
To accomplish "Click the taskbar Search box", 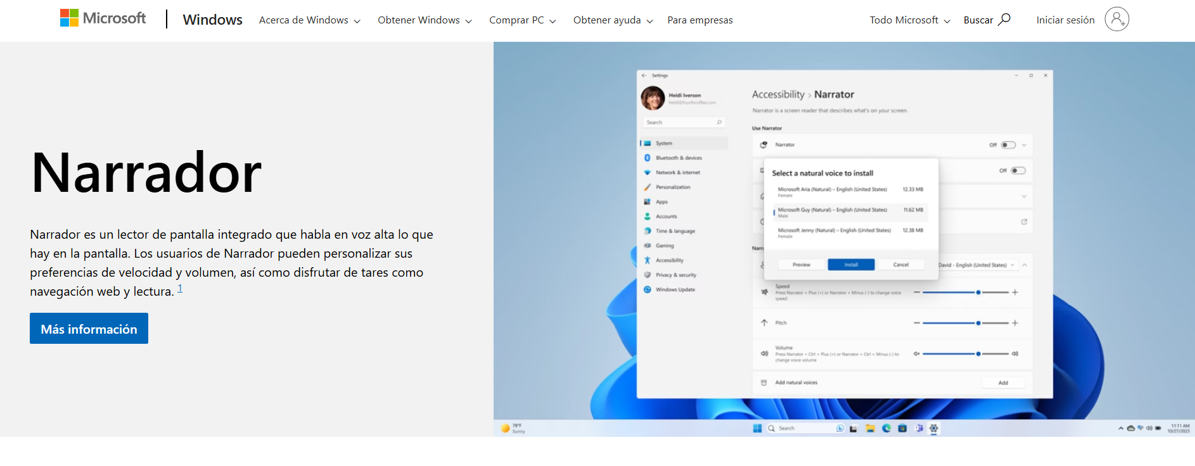I will point(805,429).
